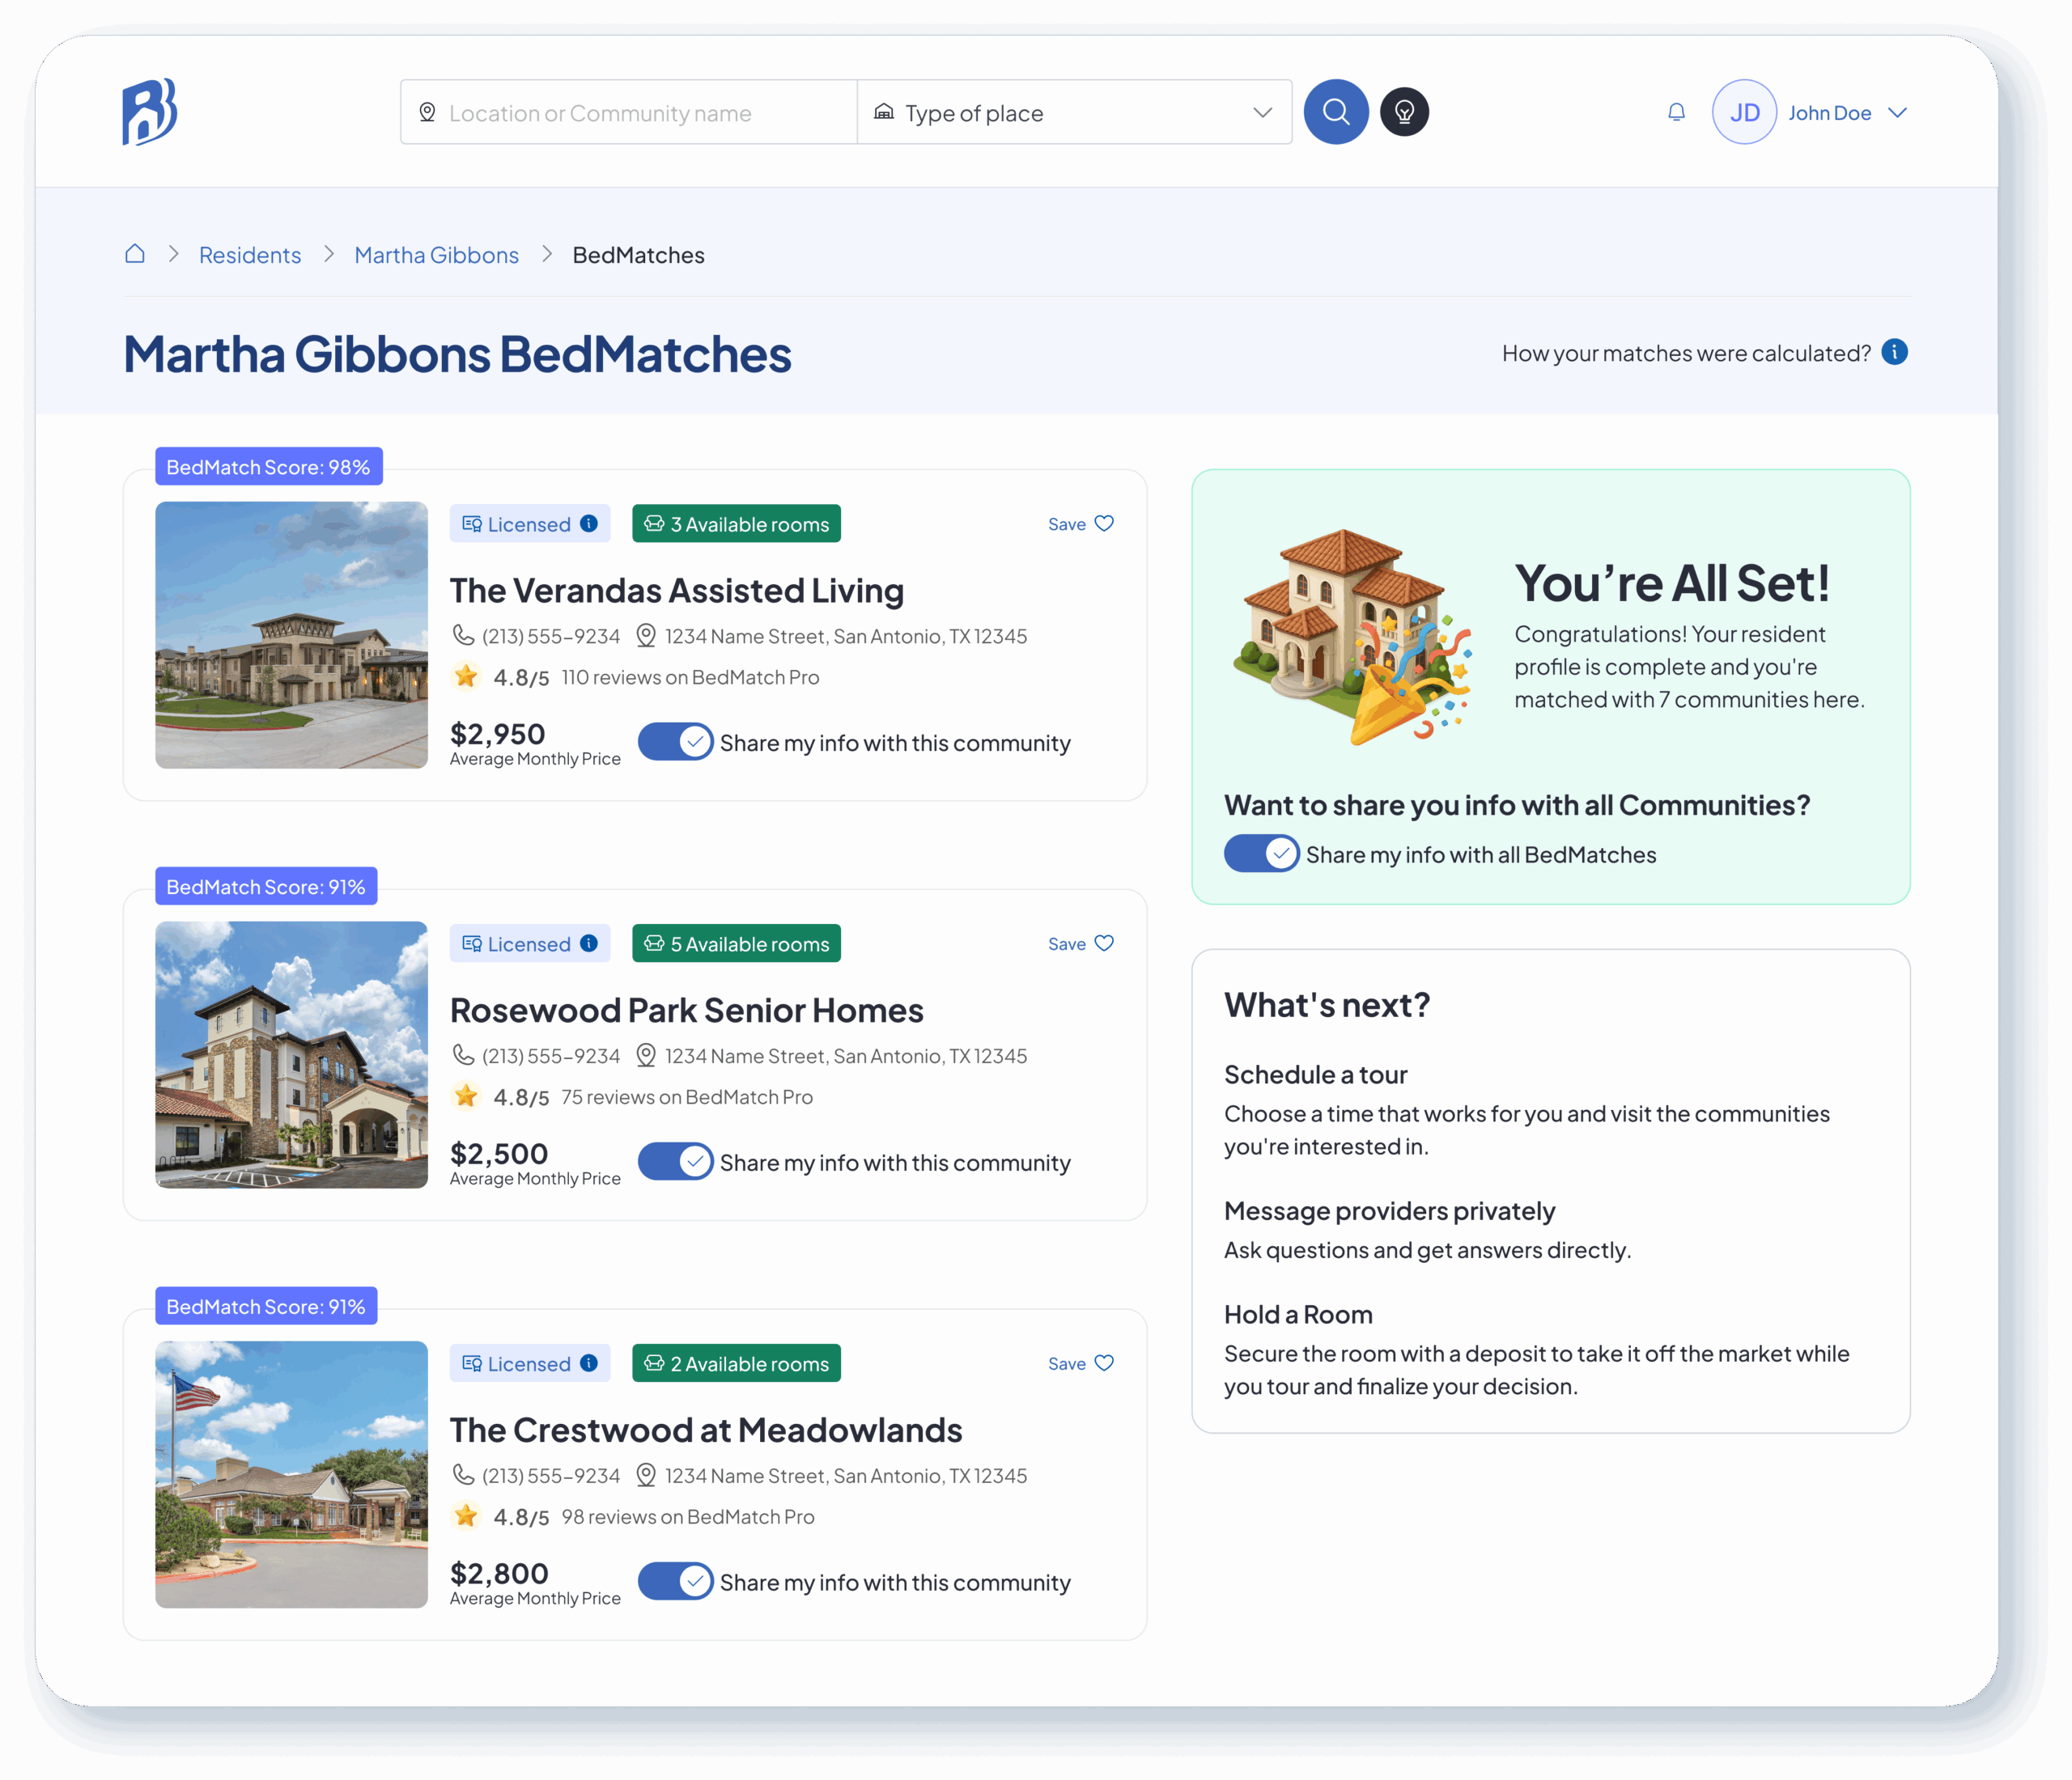This screenshot has width=2072, height=1780.
Task: Go to the Martha Gibbons breadcrumb
Action: (x=436, y=255)
